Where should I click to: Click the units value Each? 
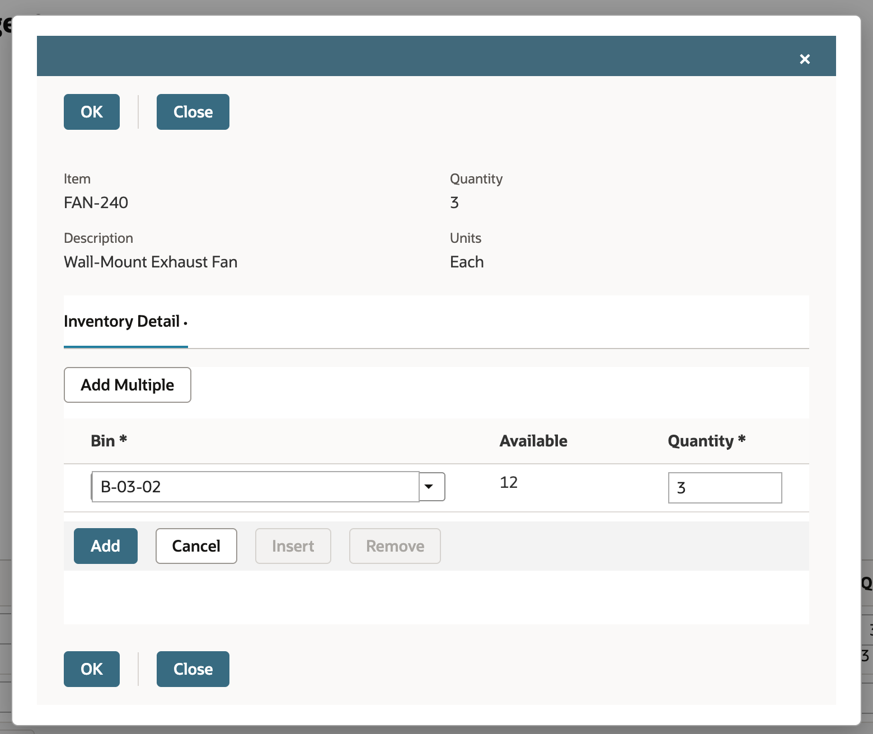pyautogui.click(x=467, y=262)
